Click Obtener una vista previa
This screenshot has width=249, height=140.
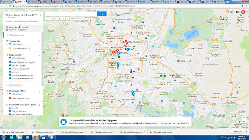(17, 30)
